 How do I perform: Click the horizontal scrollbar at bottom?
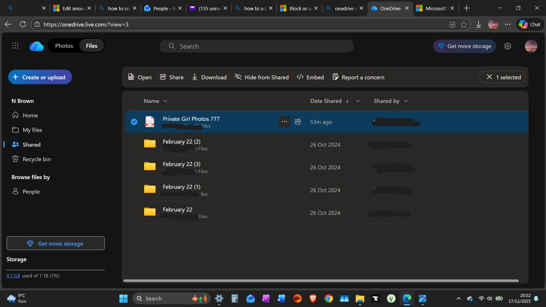[x=321, y=281]
